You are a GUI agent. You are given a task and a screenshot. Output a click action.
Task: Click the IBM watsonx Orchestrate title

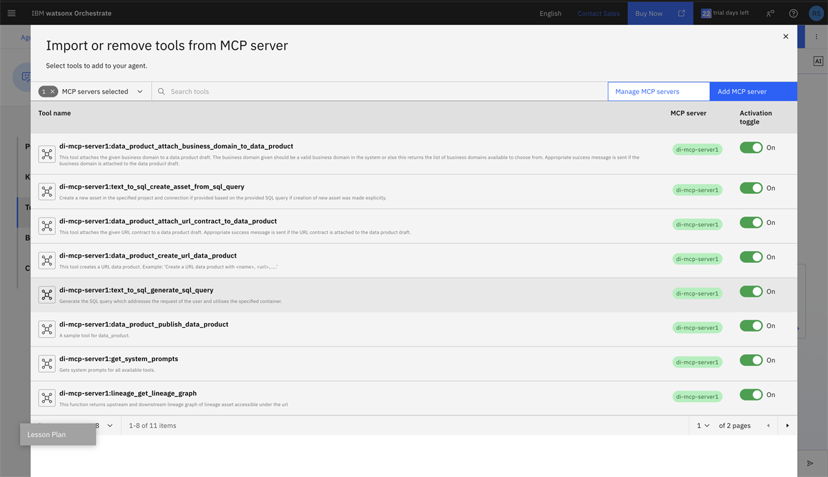71,13
